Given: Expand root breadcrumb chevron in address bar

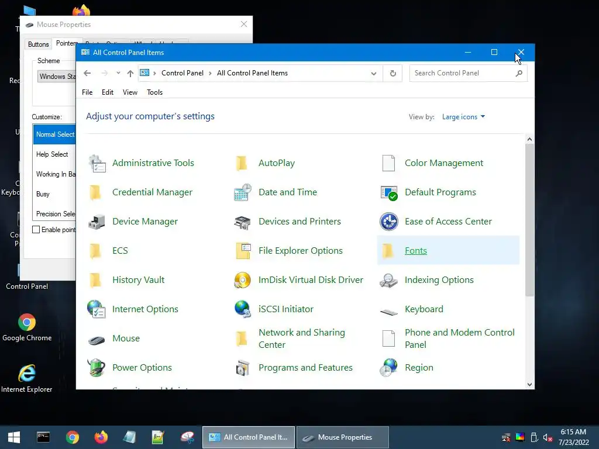Looking at the screenshot, I should tap(154, 73).
